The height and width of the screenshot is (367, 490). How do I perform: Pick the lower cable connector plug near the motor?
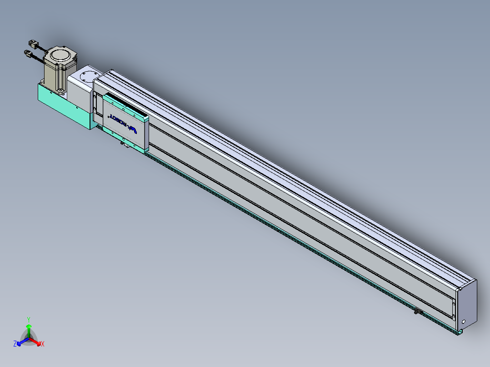[x=28, y=53]
